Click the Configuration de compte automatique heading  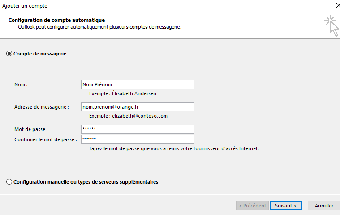tap(56, 20)
